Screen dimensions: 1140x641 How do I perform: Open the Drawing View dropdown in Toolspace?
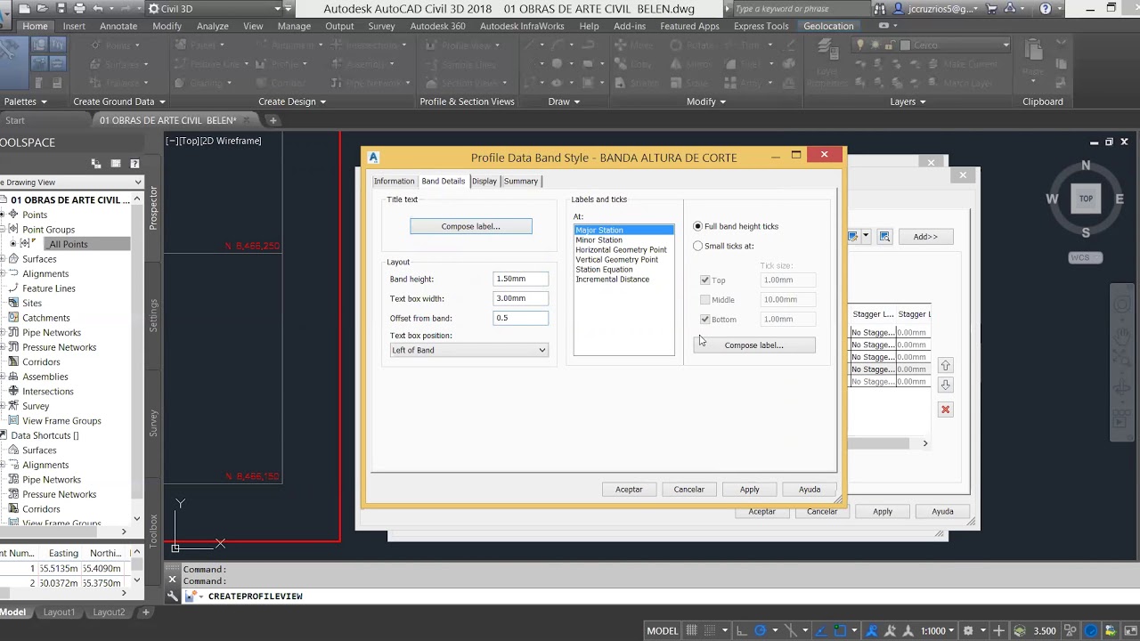69,182
